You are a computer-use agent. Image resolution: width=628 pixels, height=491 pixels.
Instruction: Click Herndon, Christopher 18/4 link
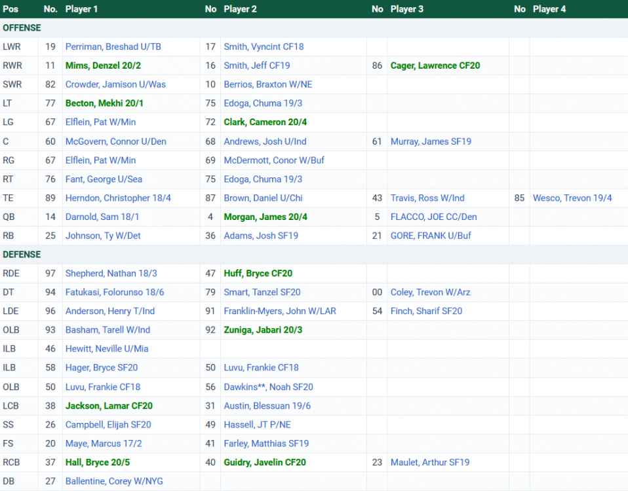click(118, 198)
